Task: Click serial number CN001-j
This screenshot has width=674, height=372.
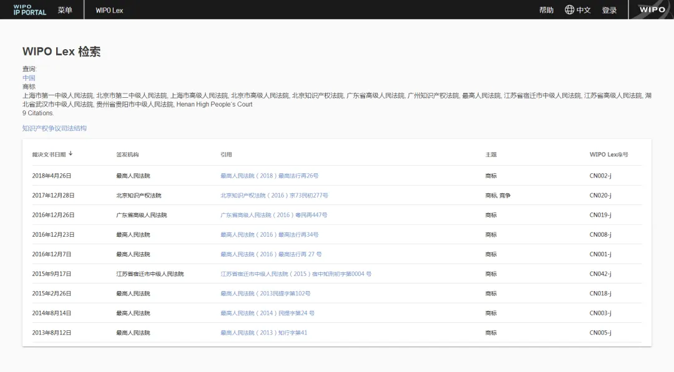Action: coord(600,254)
